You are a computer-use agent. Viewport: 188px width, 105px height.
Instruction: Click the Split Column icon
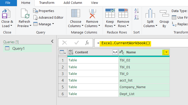(x=150, y=14)
